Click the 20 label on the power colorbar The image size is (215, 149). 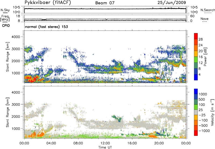[x=200, y=51]
